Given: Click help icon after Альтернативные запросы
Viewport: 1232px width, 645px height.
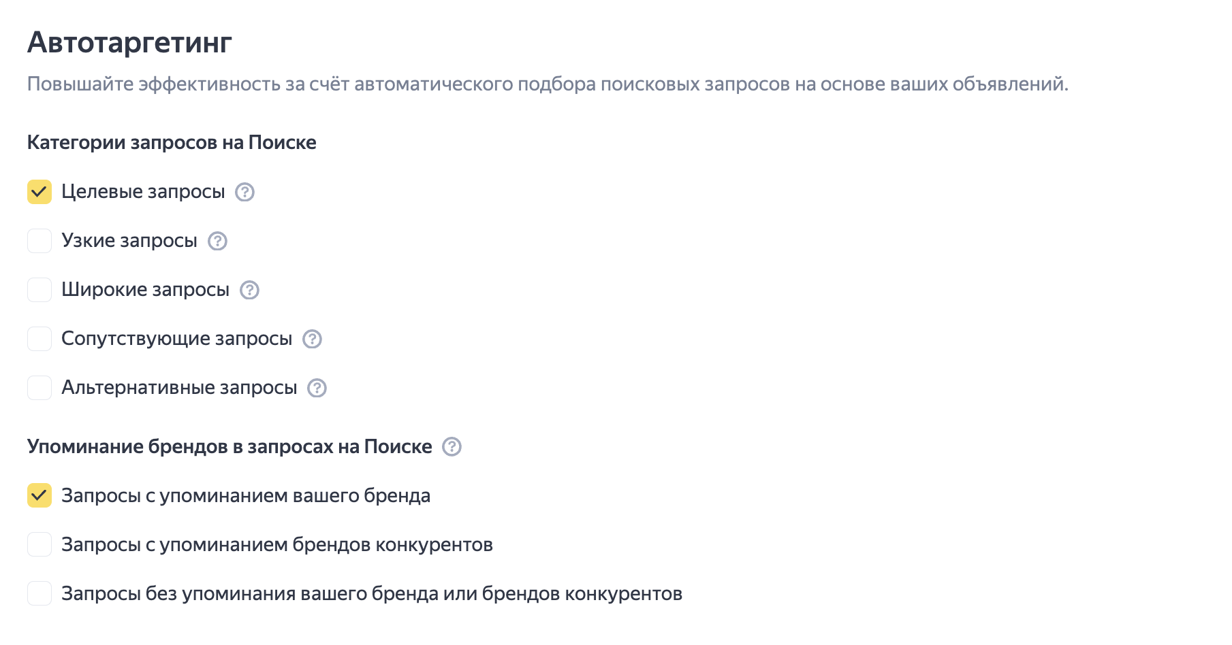Looking at the screenshot, I should pos(317,388).
